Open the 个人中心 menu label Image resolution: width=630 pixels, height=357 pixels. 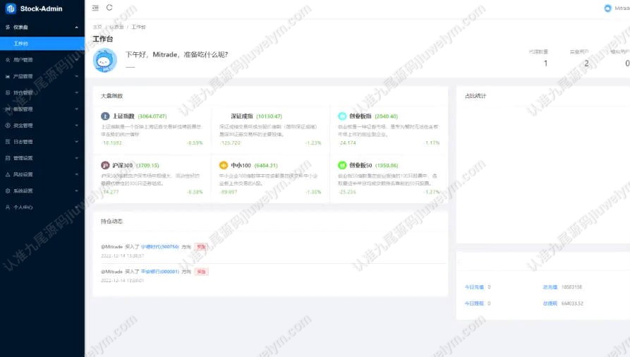point(23,207)
